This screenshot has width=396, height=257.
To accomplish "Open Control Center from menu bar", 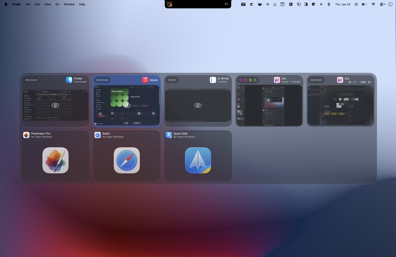I will pyautogui.click(x=382, y=4).
